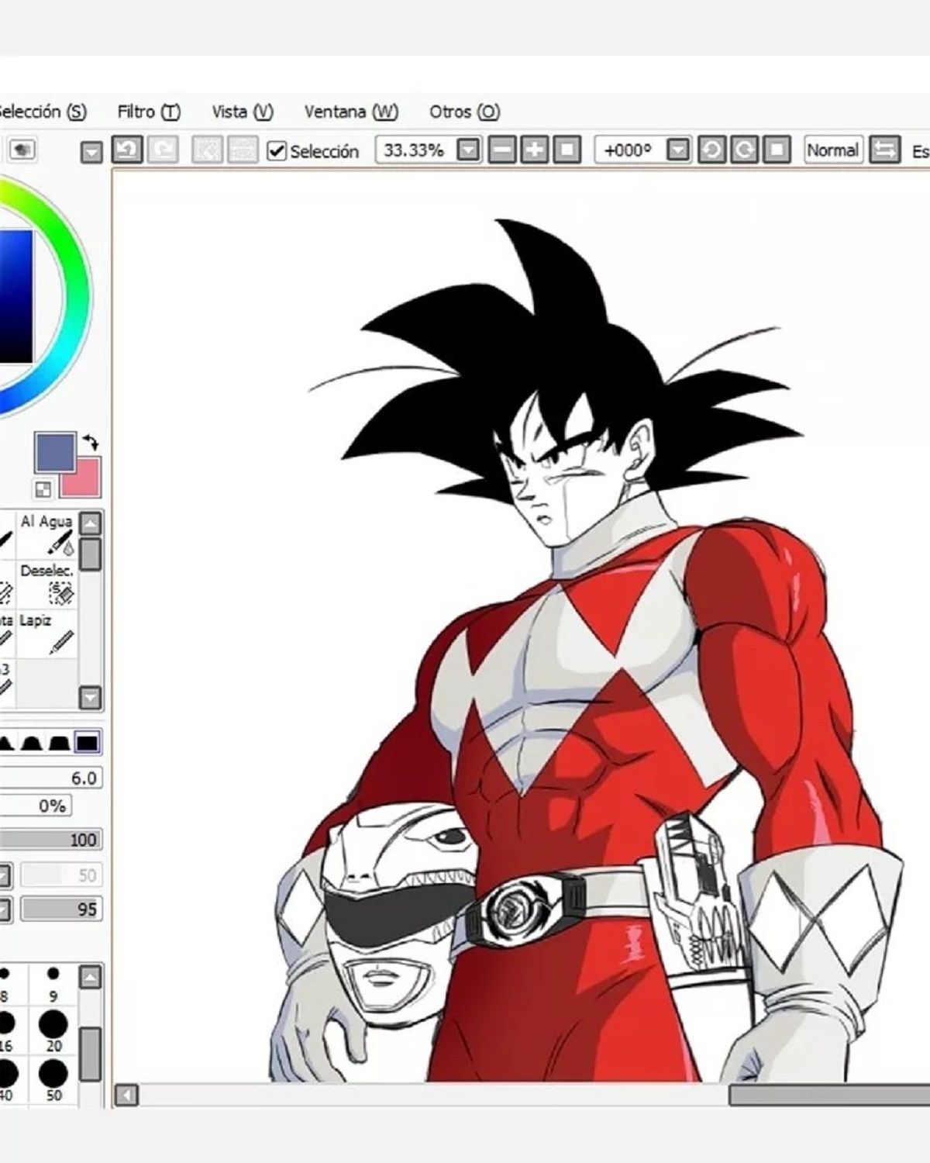The image size is (930, 1163).
Task: Rotate the canvas counterclockwise
Action: click(x=711, y=151)
